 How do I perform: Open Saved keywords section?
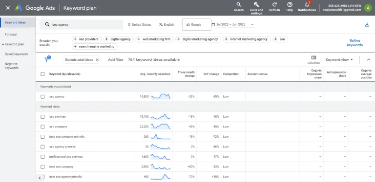tap(16, 54)
